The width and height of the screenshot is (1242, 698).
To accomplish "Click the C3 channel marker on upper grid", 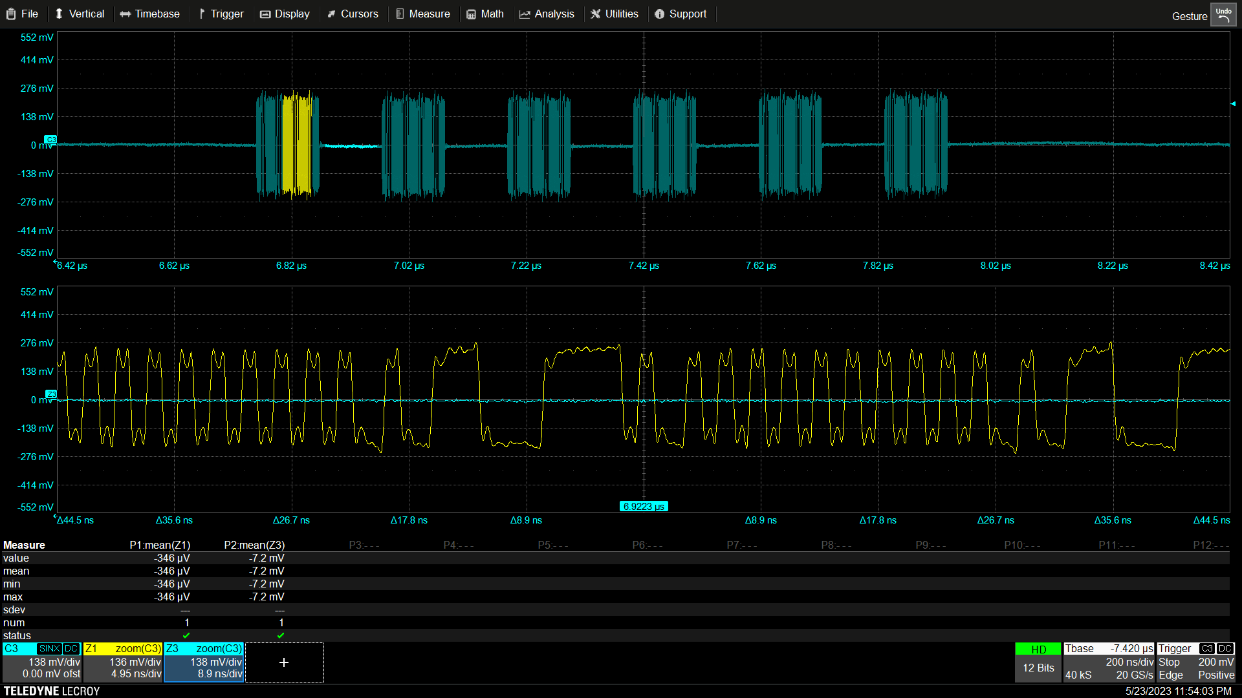I will tap(50, 140).
